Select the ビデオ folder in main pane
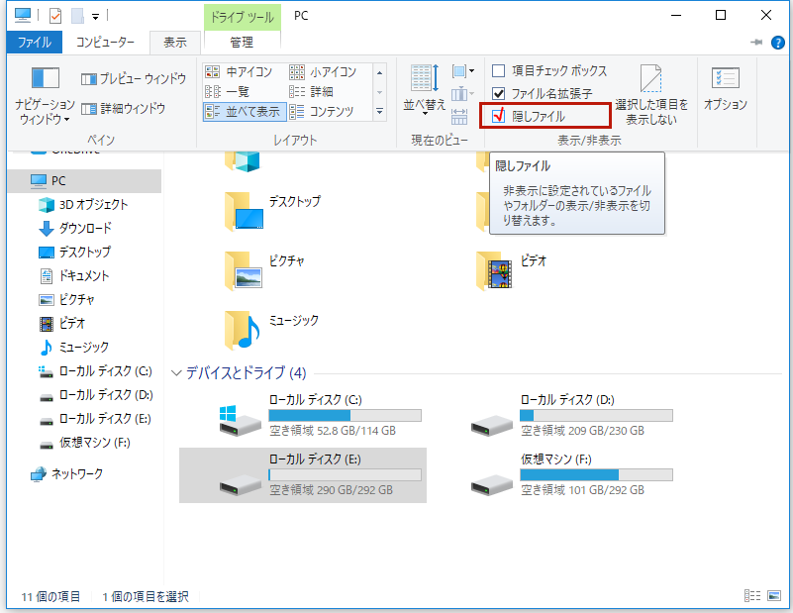The image size is (793, 613). coord(512,271)
